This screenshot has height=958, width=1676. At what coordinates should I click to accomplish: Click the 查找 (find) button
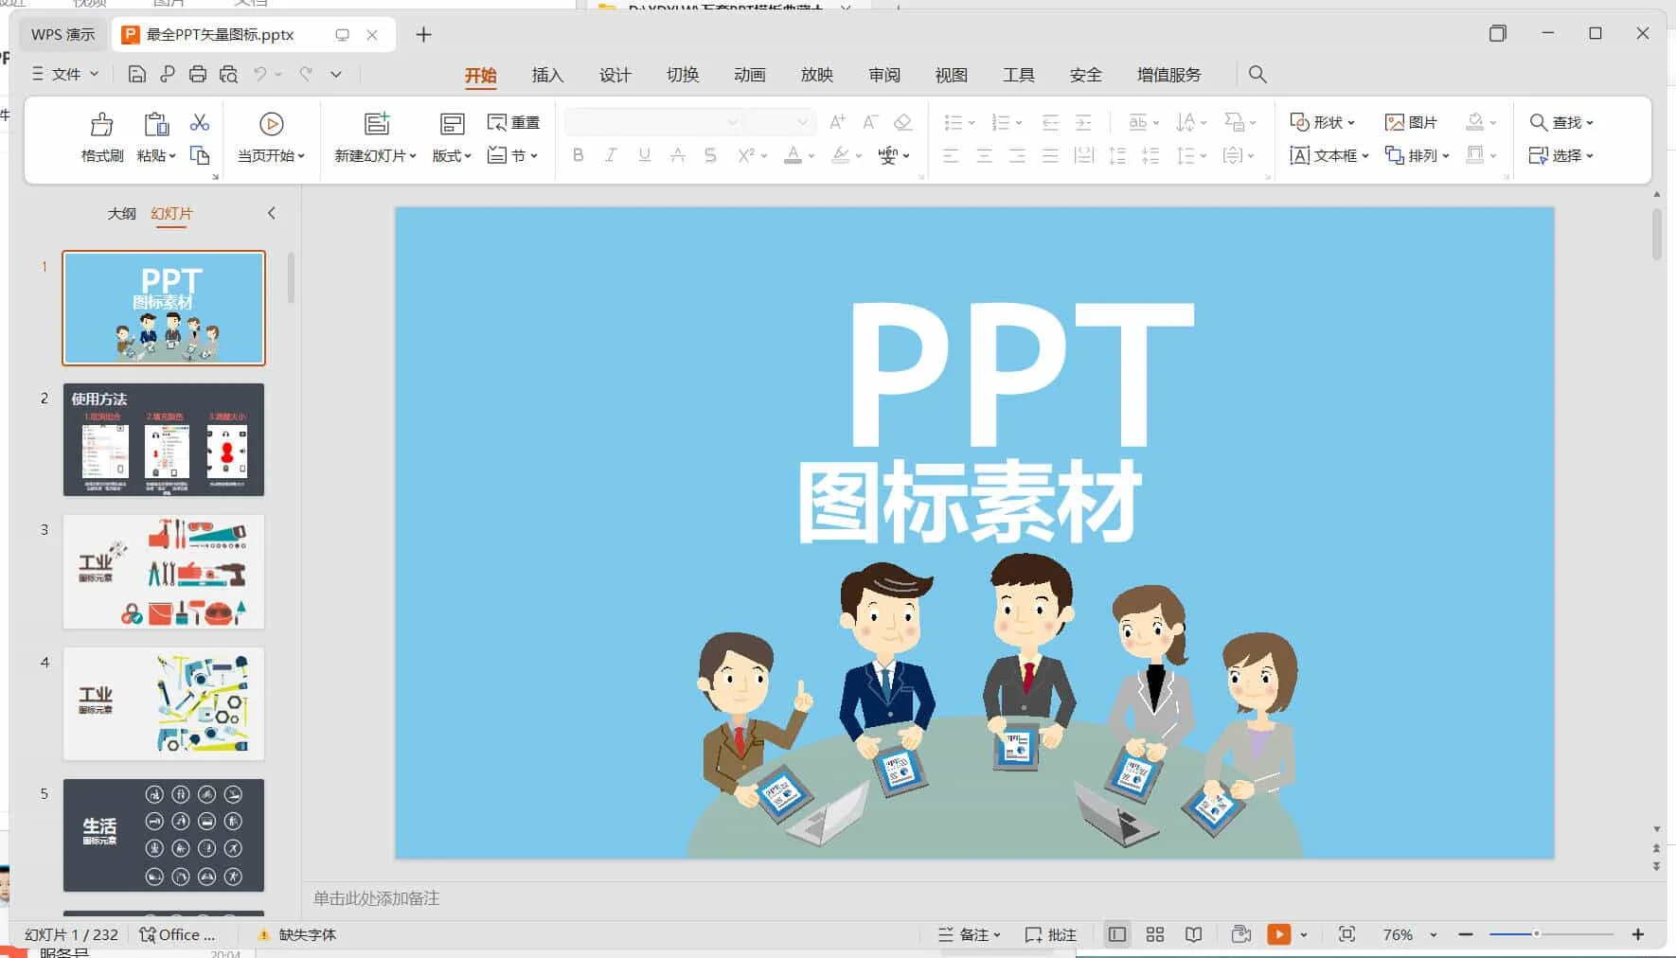pyautogui.click(x=1560, y=122)
